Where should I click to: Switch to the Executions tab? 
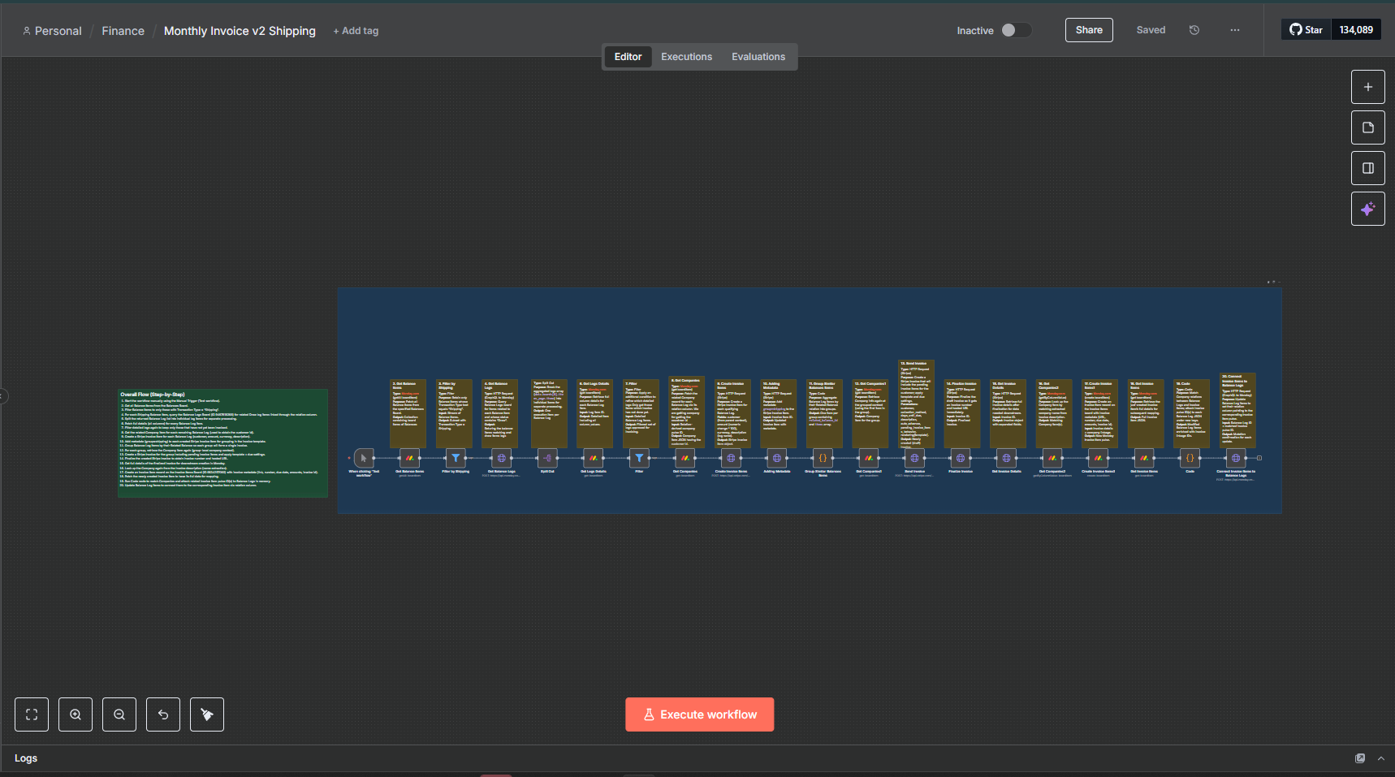pyautogui.click(x=686, y=57)
